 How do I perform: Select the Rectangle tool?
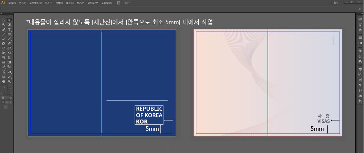click(x=9, y=34)
